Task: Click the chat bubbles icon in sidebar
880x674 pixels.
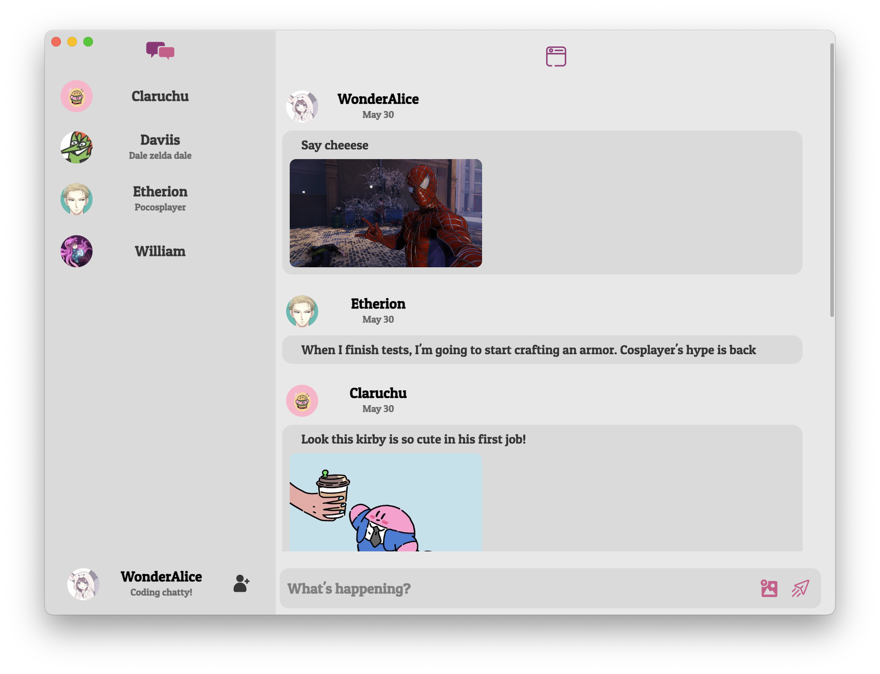Action: [x=160, y=50]
